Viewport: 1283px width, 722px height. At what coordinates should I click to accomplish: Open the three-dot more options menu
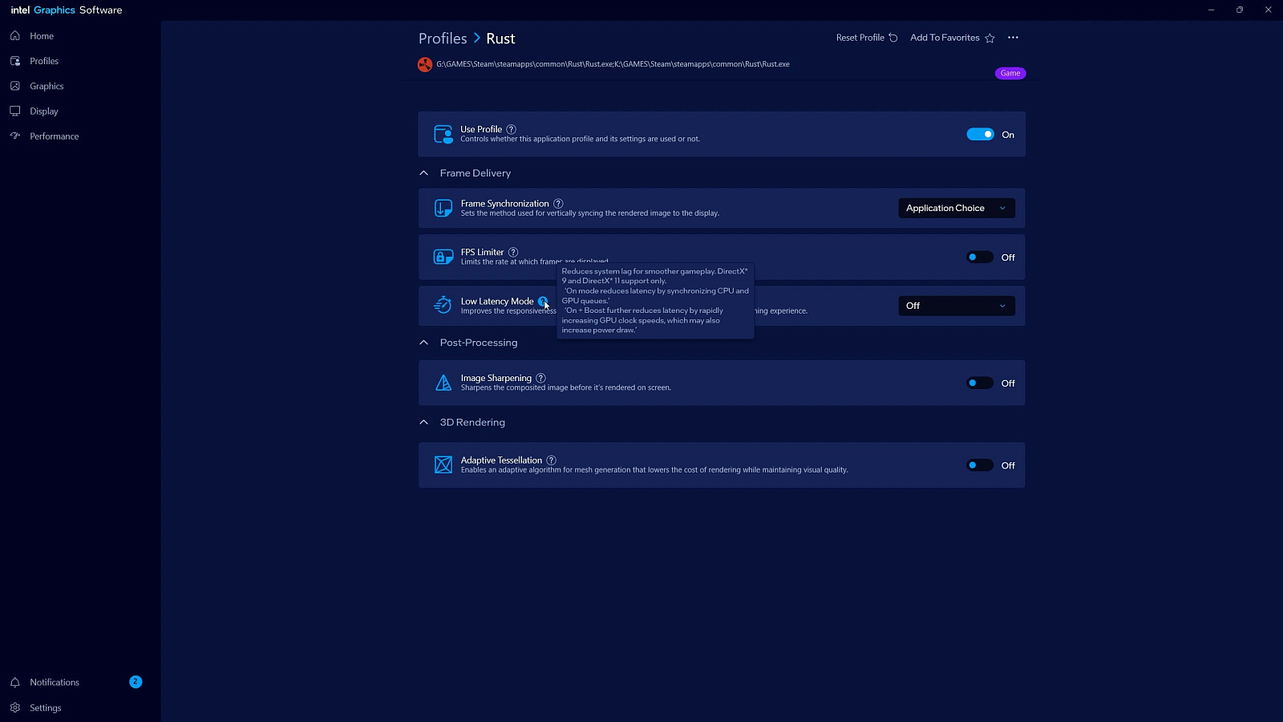1013,38
